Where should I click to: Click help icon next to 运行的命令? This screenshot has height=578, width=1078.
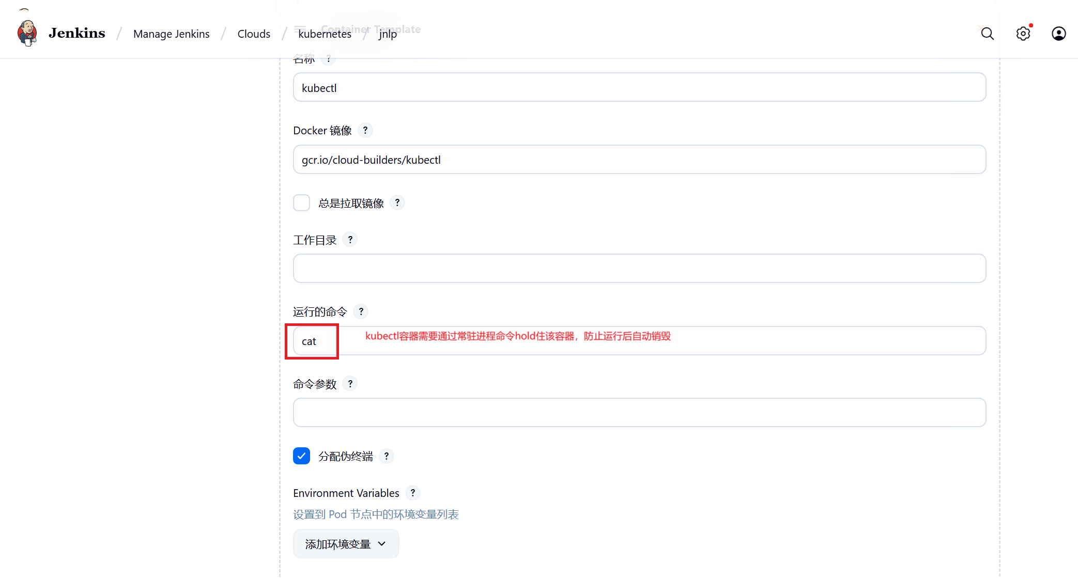click(361, 311)
